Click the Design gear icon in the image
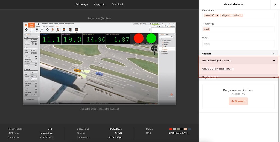 [x=47, y=29]
